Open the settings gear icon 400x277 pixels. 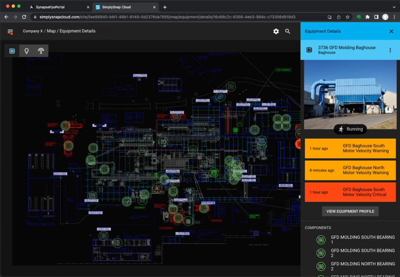click(276, 31)
